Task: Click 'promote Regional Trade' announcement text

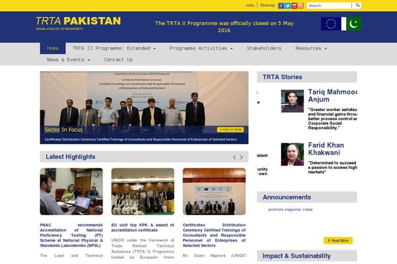Action: [290, 209]
